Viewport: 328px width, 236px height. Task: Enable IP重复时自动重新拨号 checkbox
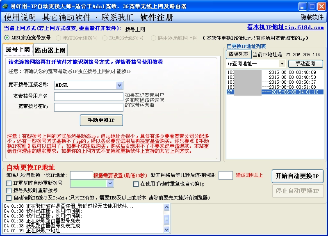9,183
